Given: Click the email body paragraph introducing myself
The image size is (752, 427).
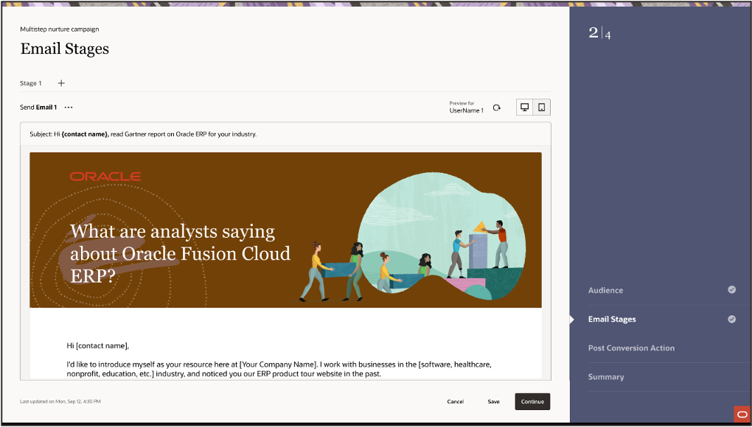Looking at the screenshot, I should (x=279, y=369).
